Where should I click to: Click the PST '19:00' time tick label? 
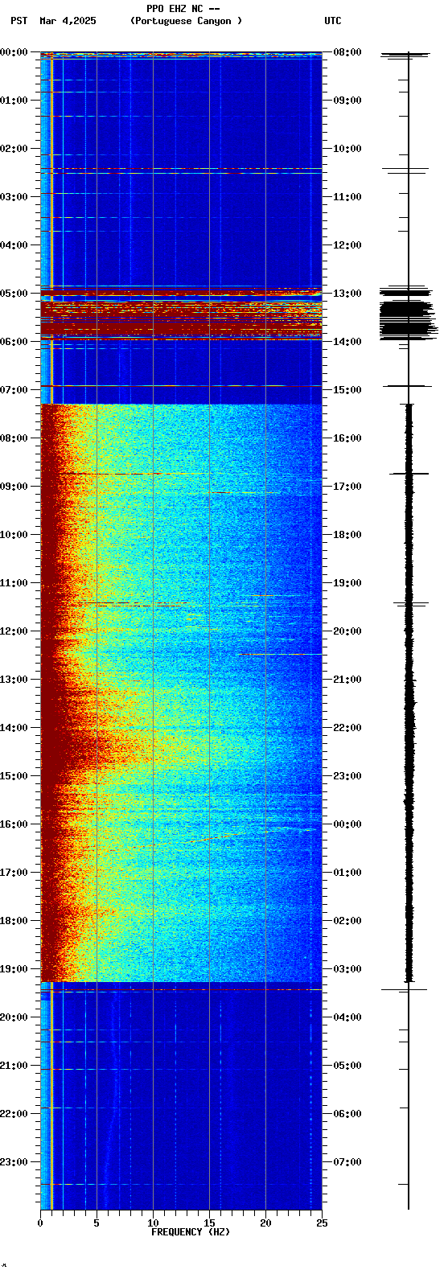(x=14, y=969)
